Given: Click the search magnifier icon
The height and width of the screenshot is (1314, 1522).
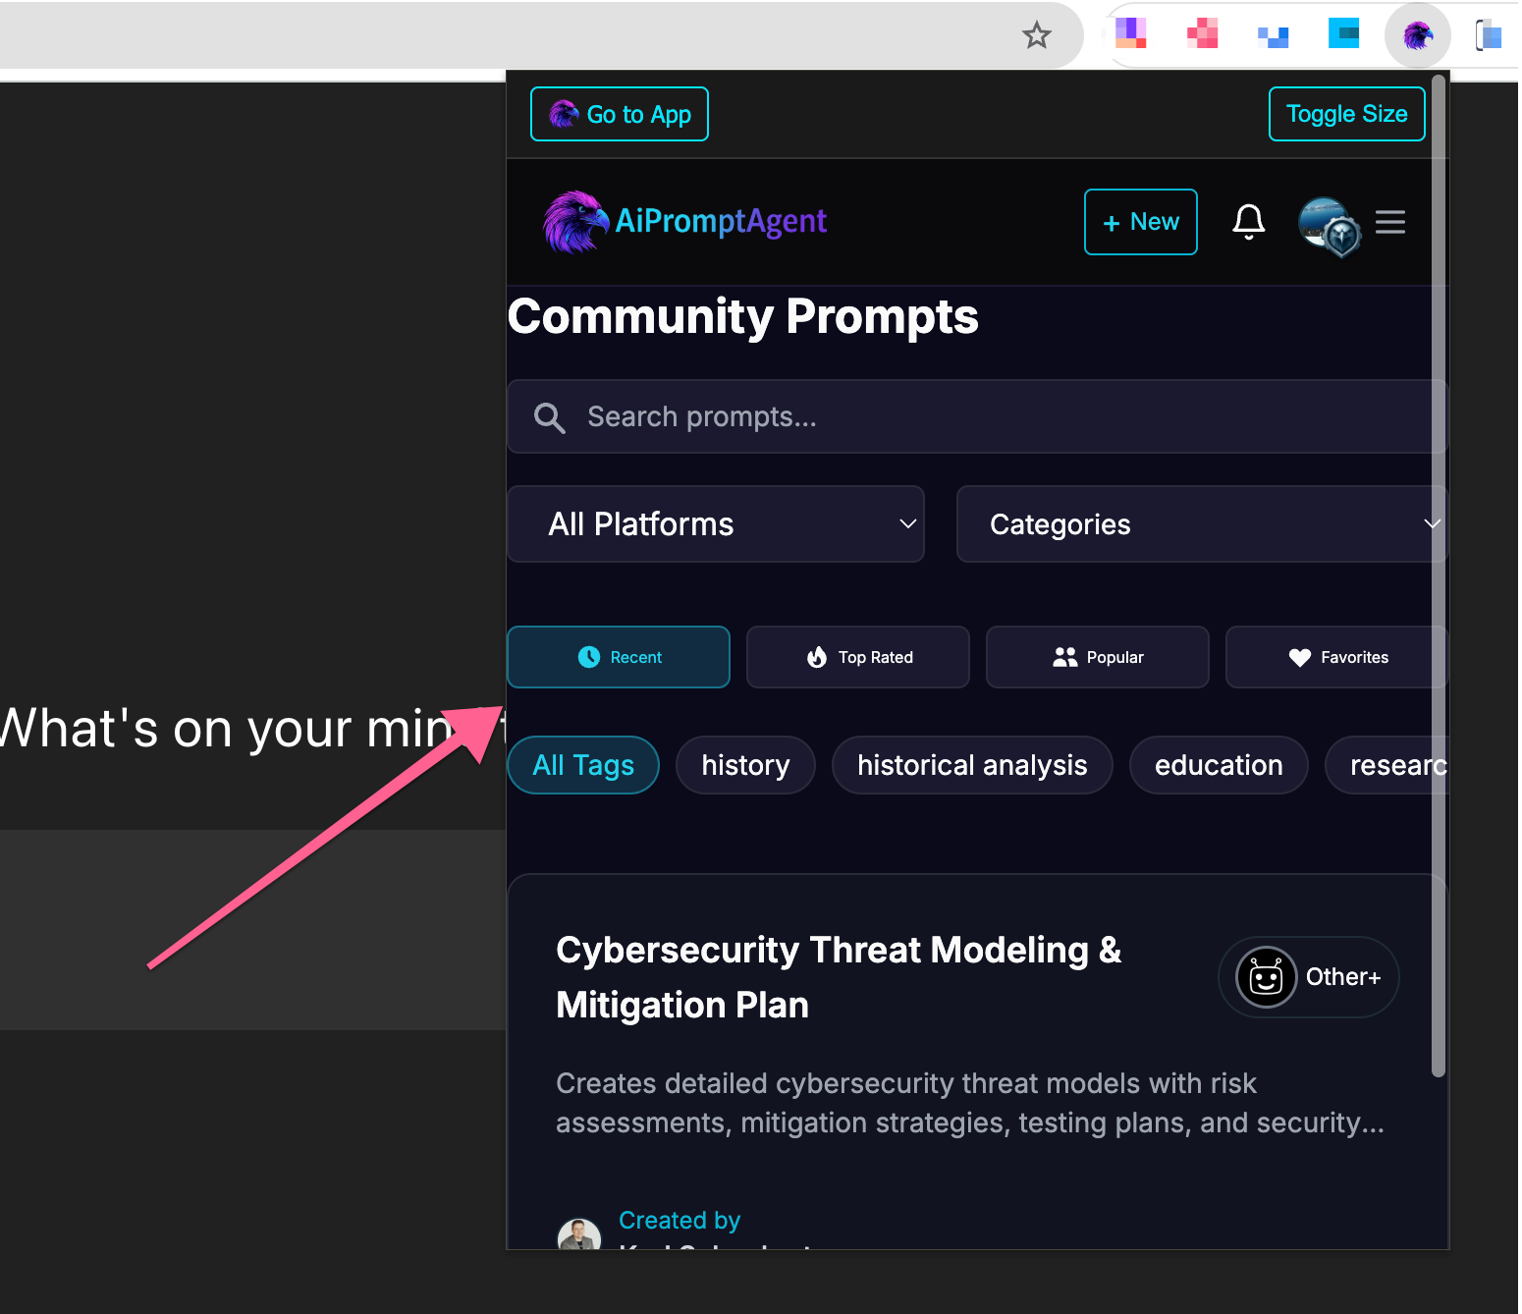Looking at the screenshot, I should (549, 417).
